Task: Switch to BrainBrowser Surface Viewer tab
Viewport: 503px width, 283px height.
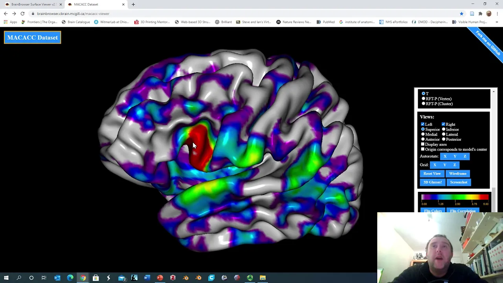Action: point(34,4)
